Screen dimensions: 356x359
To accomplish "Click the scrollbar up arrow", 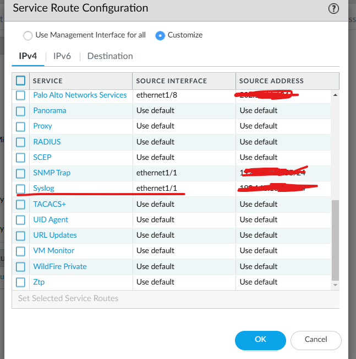I will click(x=335, y=95).
